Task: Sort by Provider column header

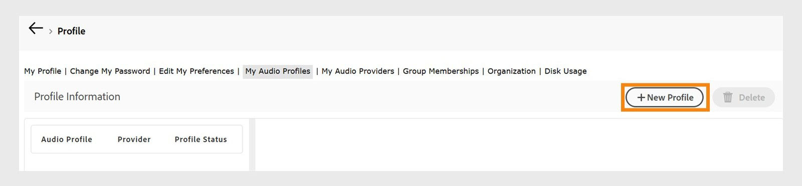Action: [x=134, y=139]
